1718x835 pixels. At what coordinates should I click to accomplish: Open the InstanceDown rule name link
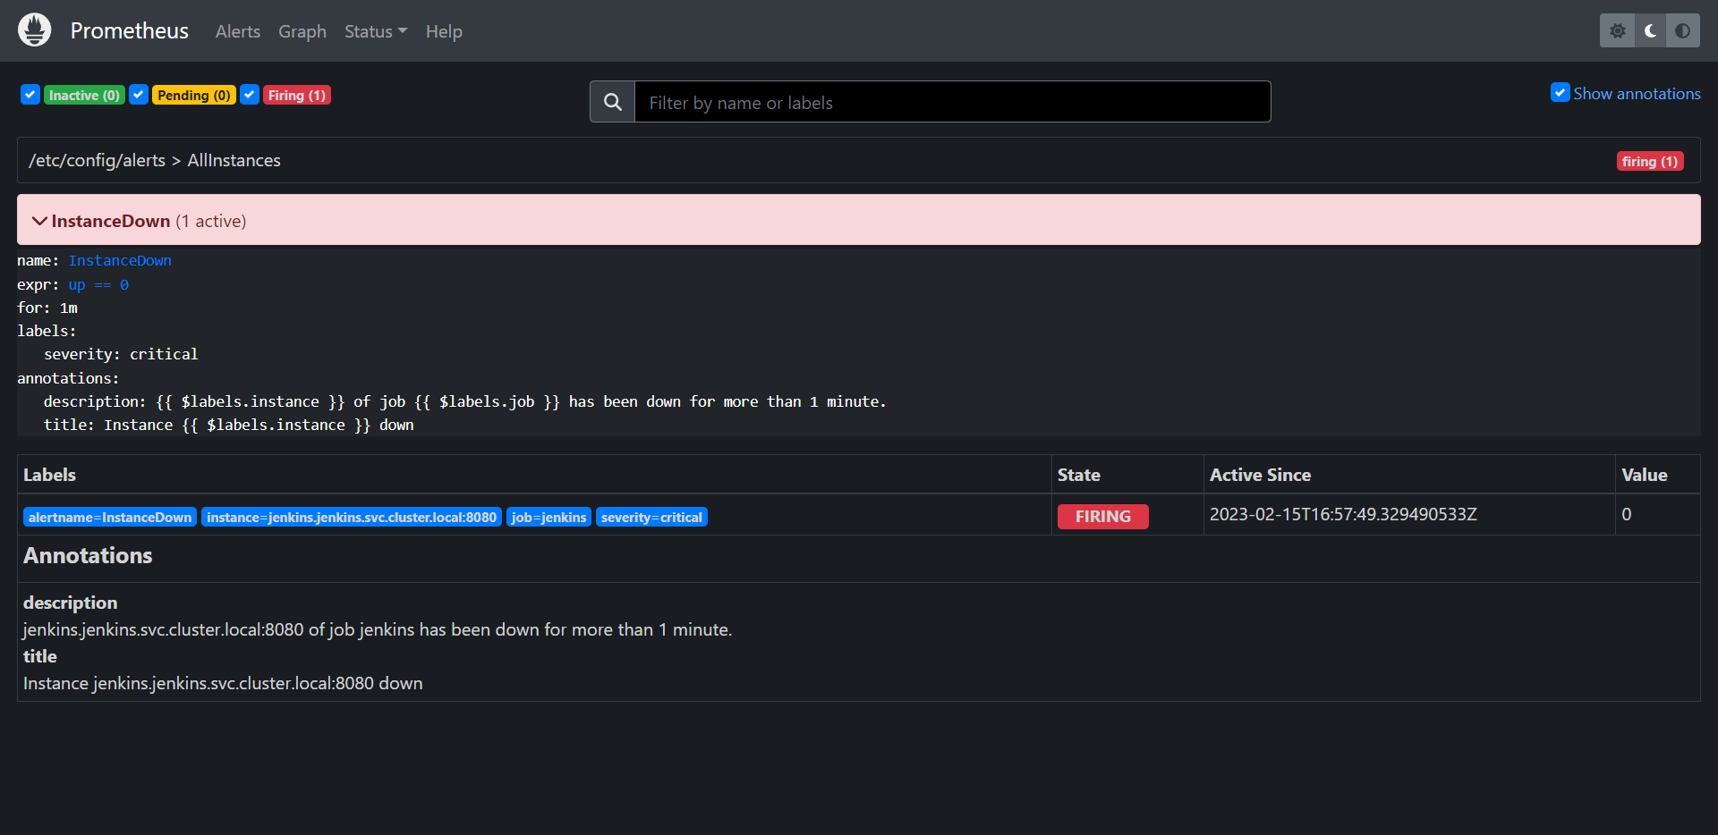(120, 260)
